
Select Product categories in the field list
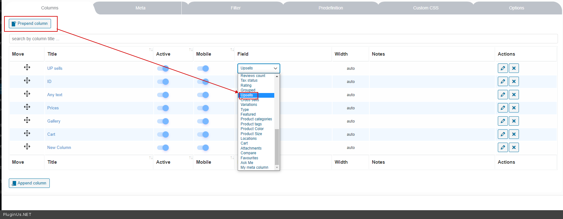256,119
